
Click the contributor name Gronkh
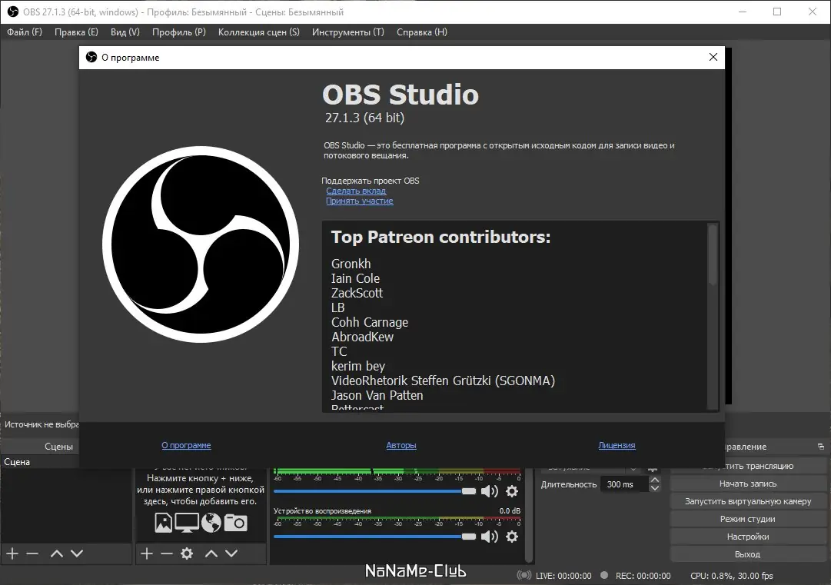(351, 264)
